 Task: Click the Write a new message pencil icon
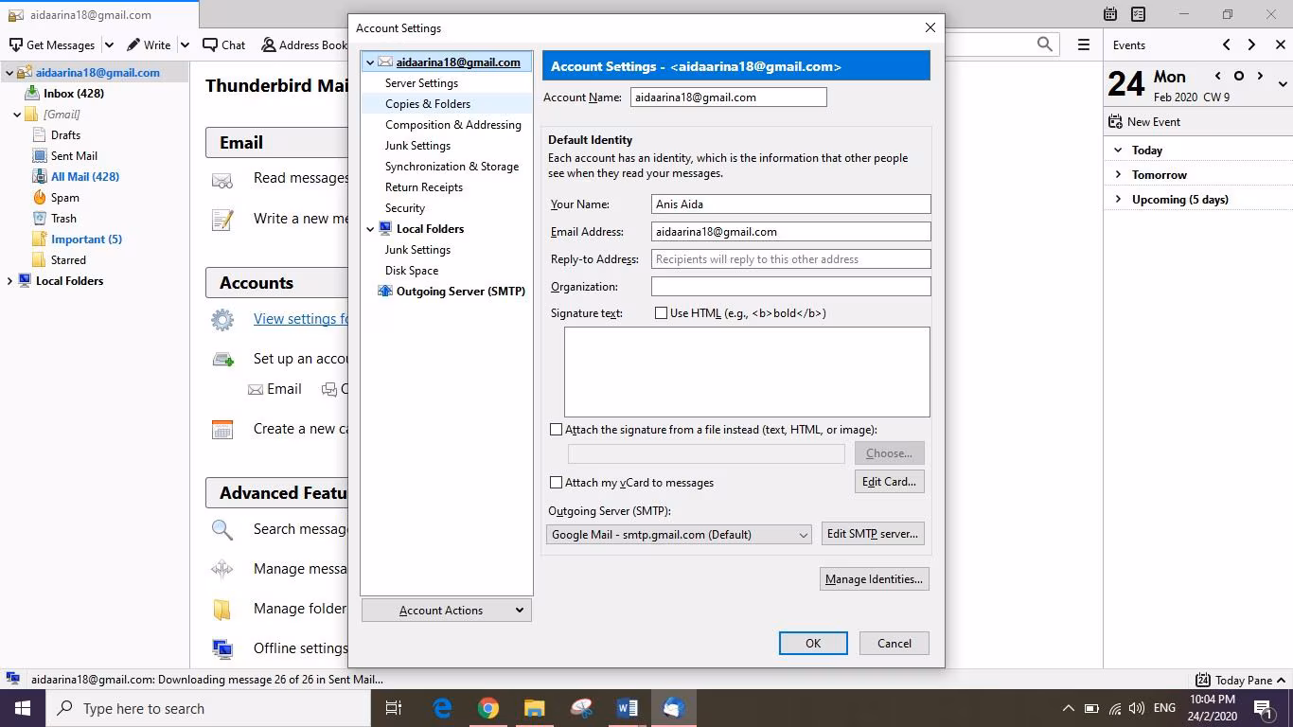point(222,220)
